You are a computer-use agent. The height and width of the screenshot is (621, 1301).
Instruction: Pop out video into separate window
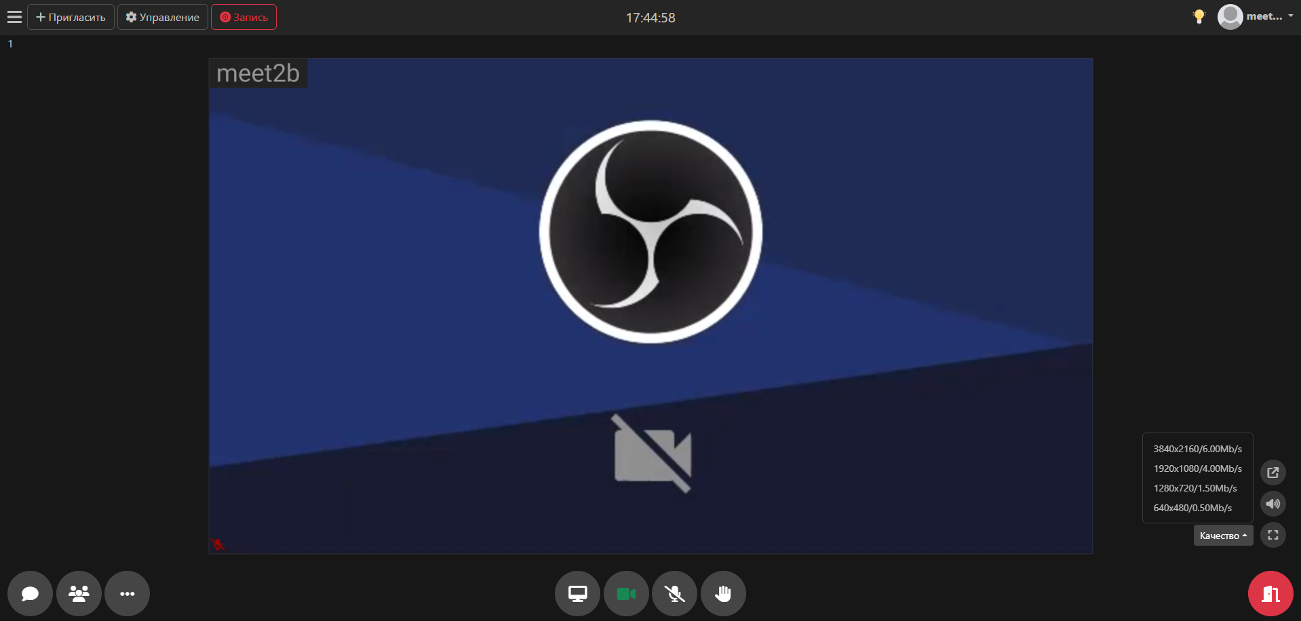[1273, 473]
